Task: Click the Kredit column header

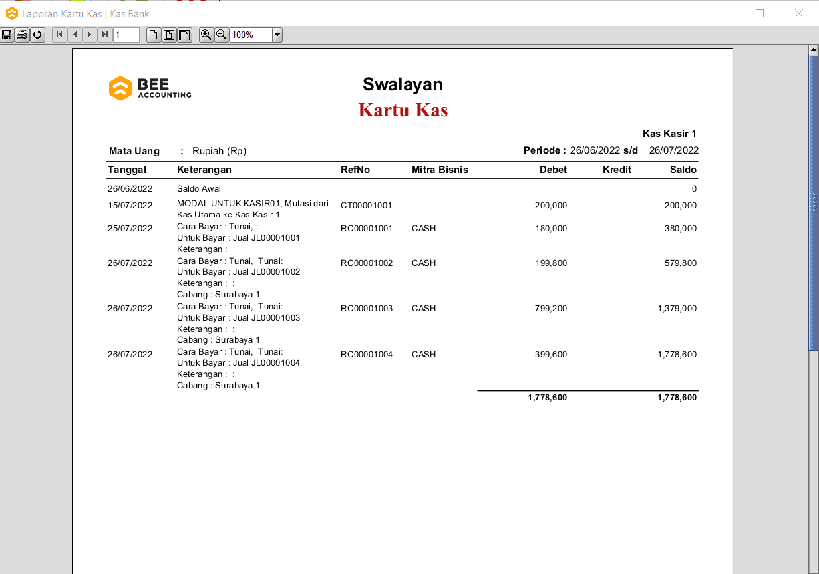Action: (617, 170)
